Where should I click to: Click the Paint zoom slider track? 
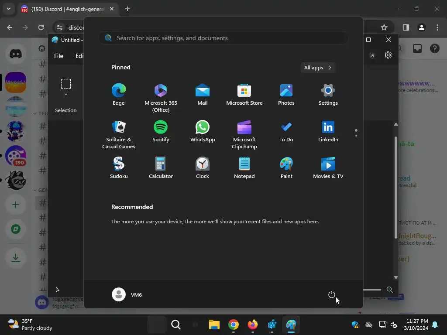372,290
